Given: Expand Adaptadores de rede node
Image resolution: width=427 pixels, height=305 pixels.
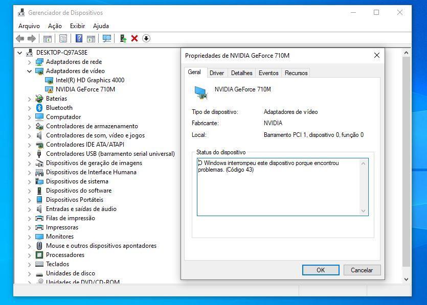Looking at the screenshot, I should (30, 62).
